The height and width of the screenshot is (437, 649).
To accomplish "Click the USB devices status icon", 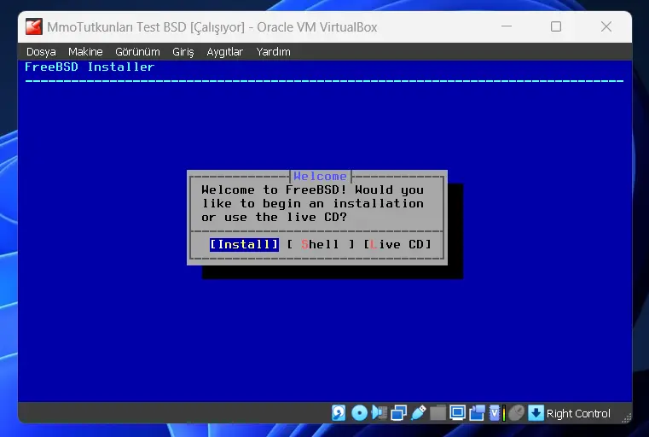I will tap(419, 413).
